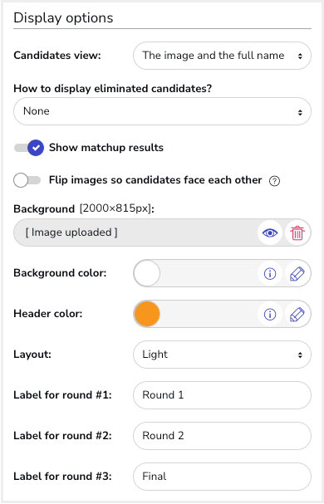The height and width of the screenshot is (504, 324).
Task: Open info for Background color
Action: click(x=270, y=273)
